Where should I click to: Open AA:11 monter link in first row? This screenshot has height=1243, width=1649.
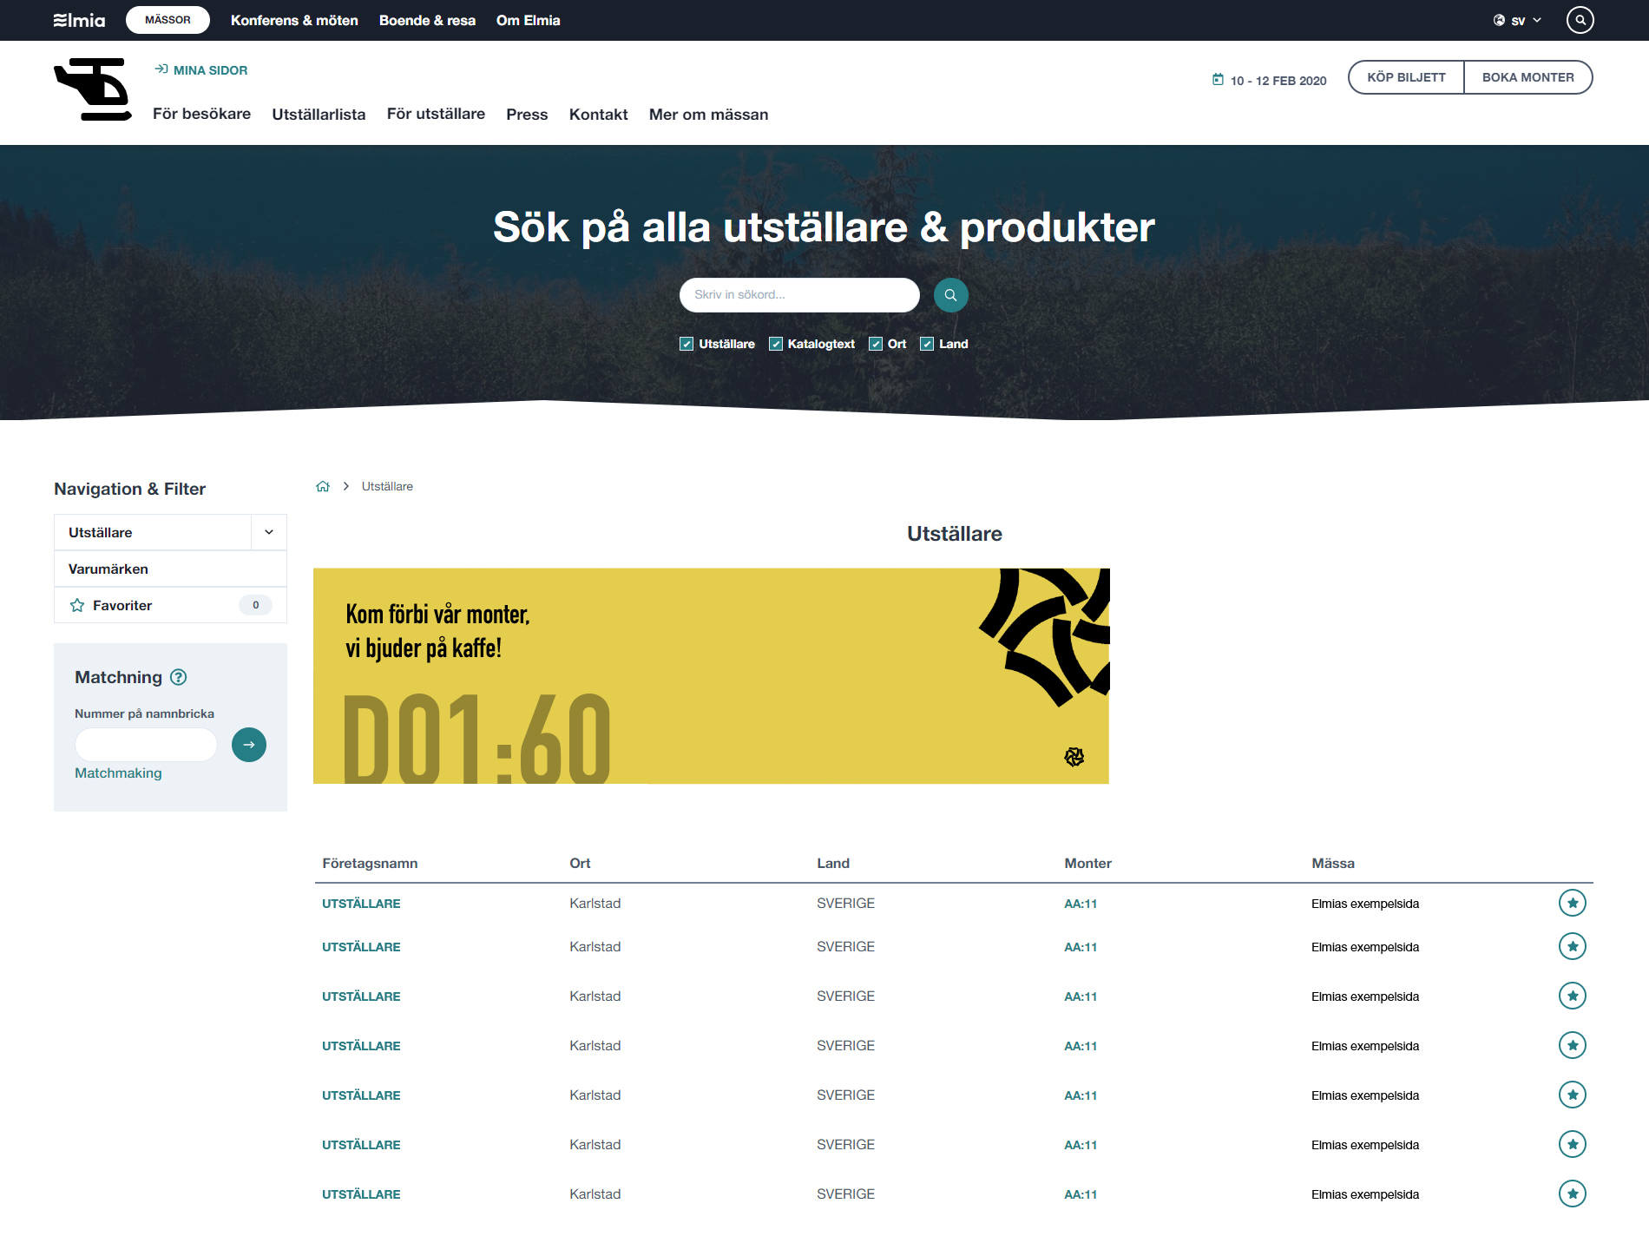[x=1081, y=904]
